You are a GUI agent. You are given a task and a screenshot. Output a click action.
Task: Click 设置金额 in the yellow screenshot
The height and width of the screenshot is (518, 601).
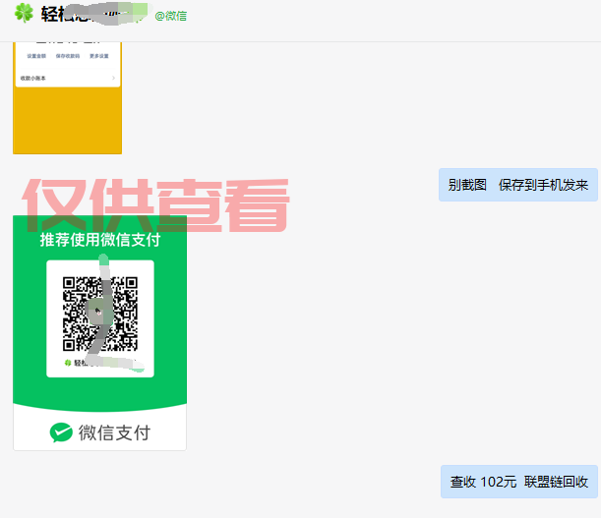coord(36,56)
